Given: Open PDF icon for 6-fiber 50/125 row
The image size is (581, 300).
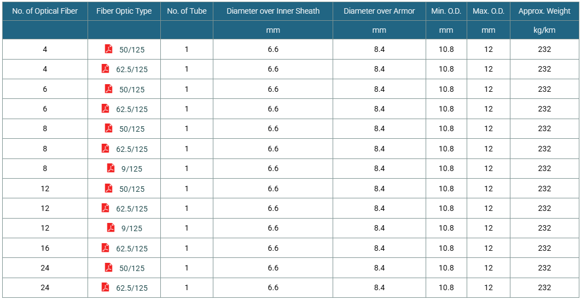Looking at the screenshot, I should pos(108,89).
